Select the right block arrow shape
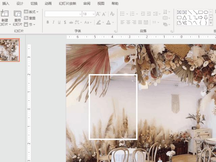 (200, 18)
